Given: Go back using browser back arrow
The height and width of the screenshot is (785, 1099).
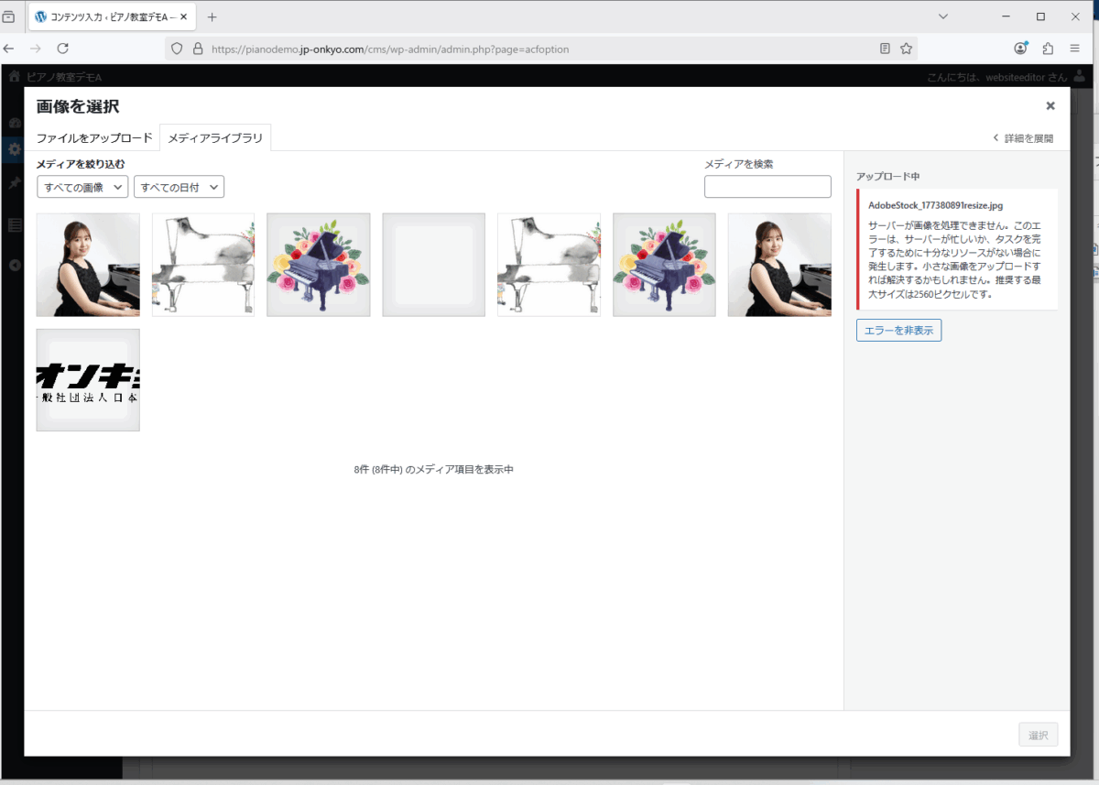Looking at the screenshot, I should [x=9, y=49].
